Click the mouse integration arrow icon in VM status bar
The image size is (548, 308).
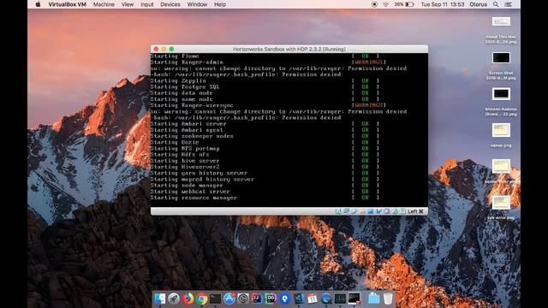[x=378, y=211]
